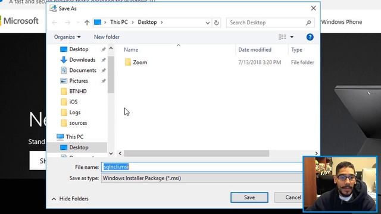This screenshot has width=381, height=214.
Task: Click the pin icon next to Downloads
Action: click(104, 59)
